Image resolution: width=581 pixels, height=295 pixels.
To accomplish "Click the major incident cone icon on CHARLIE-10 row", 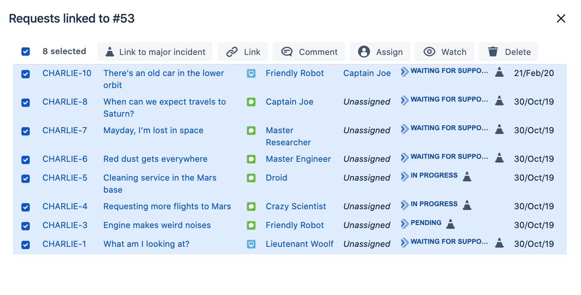I will pyautogui.click(x=499, y=72).
